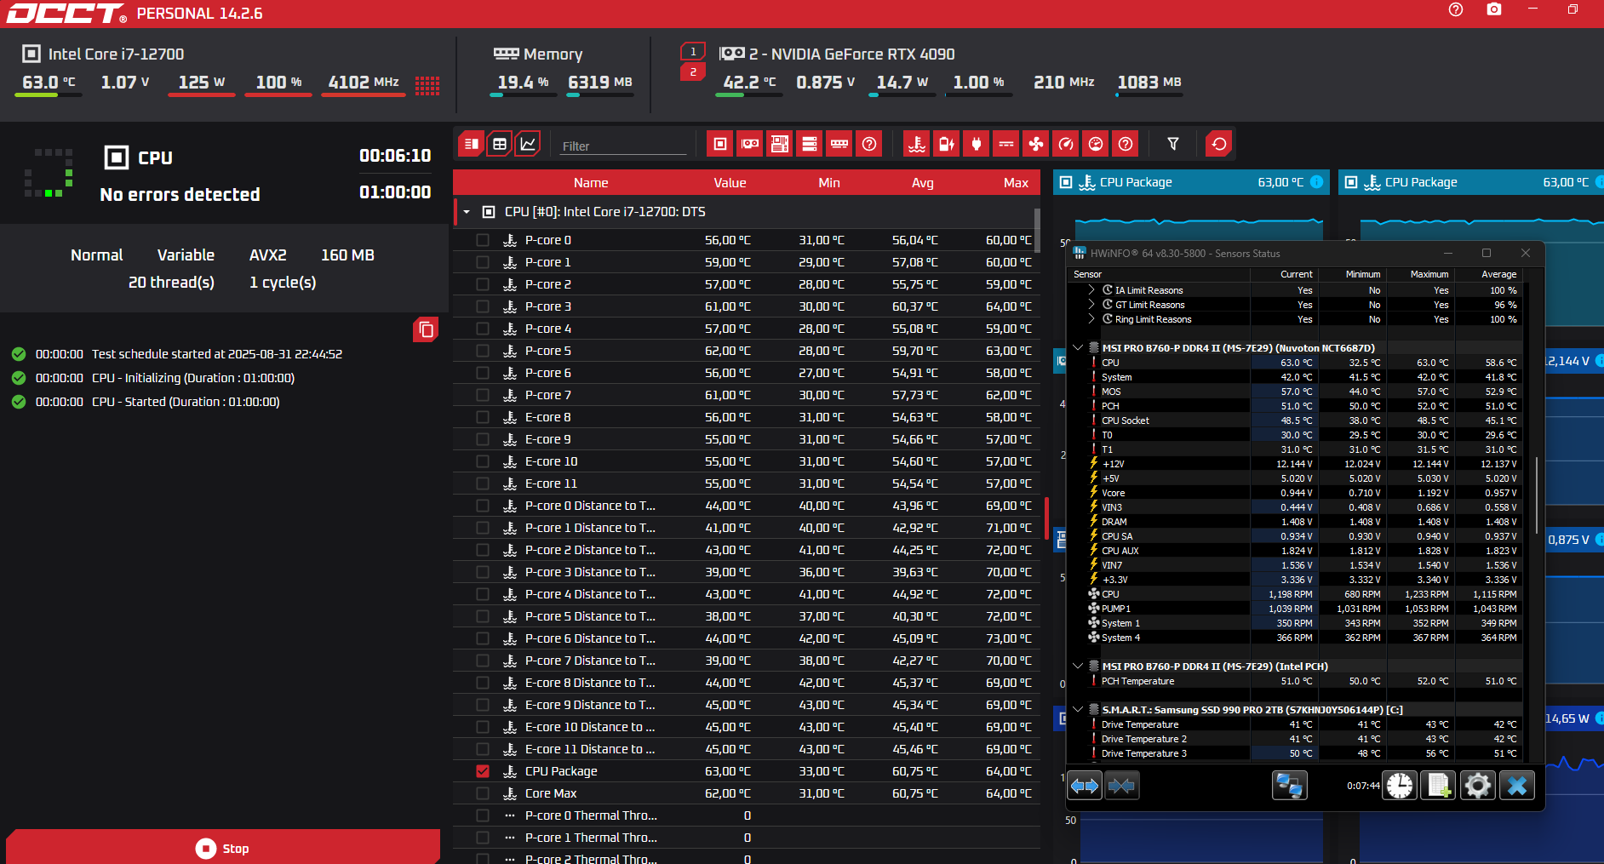Expand Ring Limit Reasons in HWiNFO
The height and width of the screenshot is (864, 1604).
pos(1091,319)
